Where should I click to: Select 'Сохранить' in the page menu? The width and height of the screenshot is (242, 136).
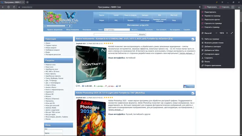(217, 58)
